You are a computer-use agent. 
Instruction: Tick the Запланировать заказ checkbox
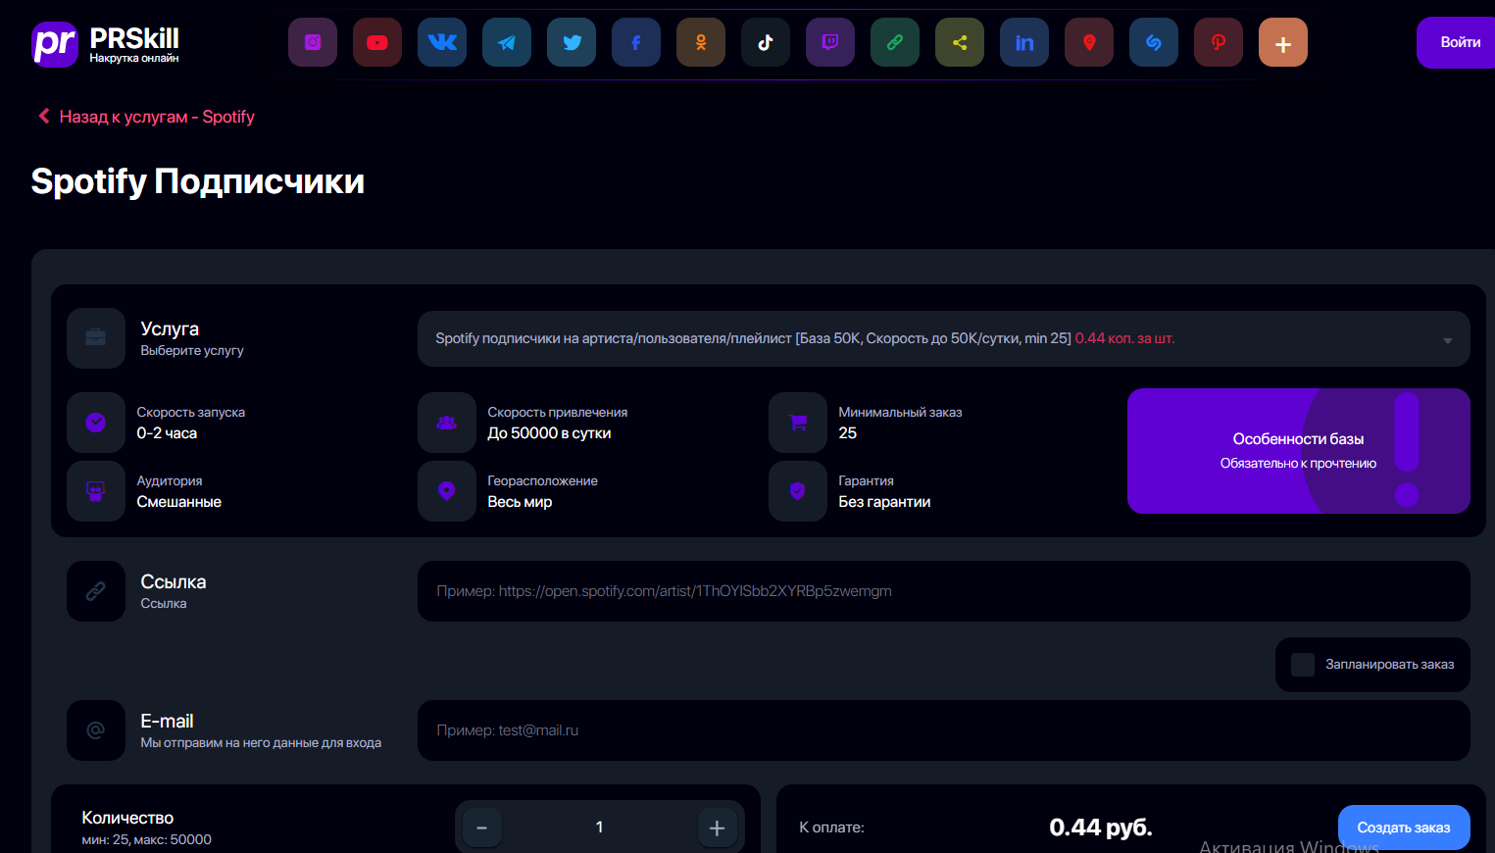1303,665
